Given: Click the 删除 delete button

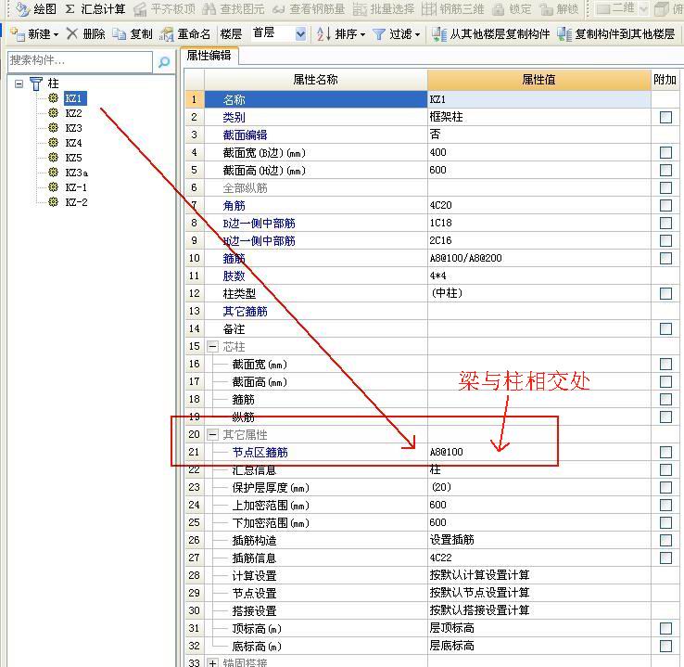Looking at the screenshot, I should pyautogui.click(x=86, y=33).
